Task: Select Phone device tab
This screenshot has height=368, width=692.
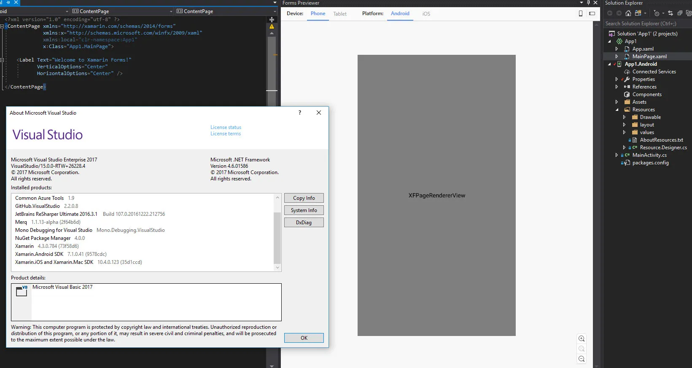Action: click(x=318, y=13)
